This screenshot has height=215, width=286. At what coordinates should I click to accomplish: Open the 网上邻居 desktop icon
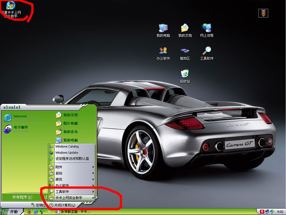(207, 30)
